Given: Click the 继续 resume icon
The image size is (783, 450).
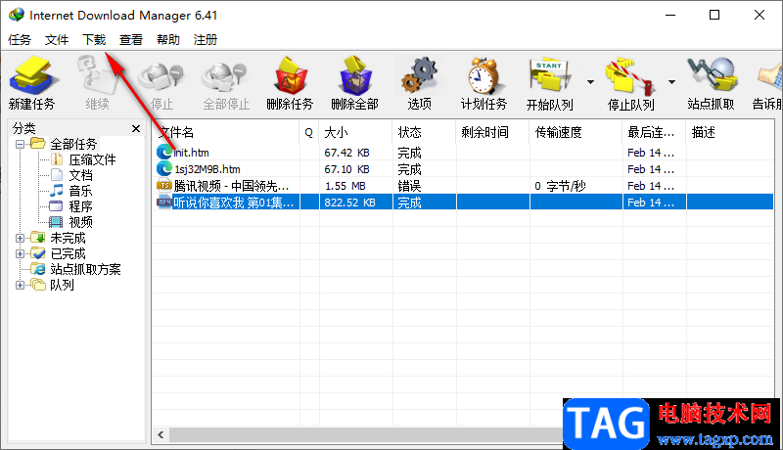Looking at the screenshot, I should [97, 83].
